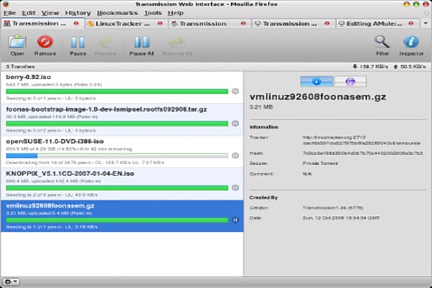The height and width of the screenshot is (288, 432).
Task: Click the download speed 158.7 KB/s indicator
Action: [370, 67]
